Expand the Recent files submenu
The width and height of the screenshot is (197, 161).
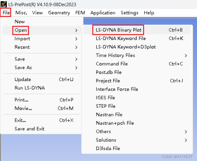[x=42, y=47]
